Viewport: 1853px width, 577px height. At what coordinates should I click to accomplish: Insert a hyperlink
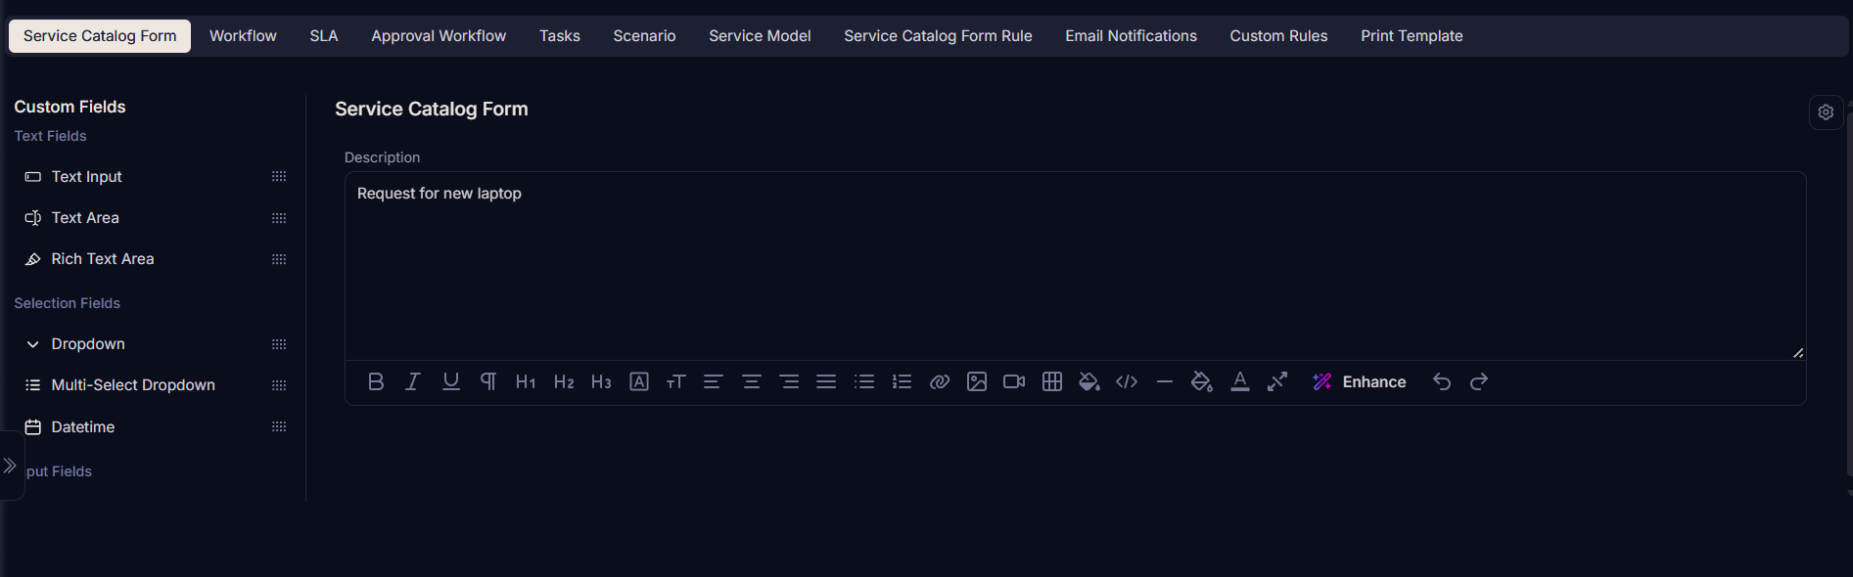tap(940, 381)
